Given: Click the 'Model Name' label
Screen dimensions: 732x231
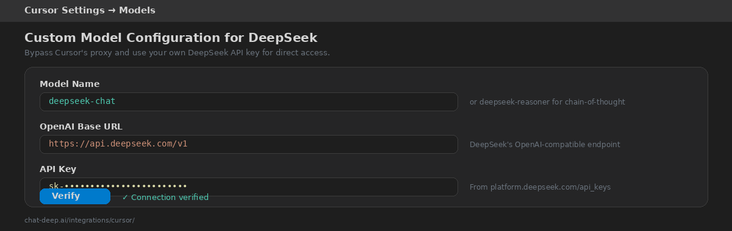Looking at the screenshot, I should [x=70, y=84].
